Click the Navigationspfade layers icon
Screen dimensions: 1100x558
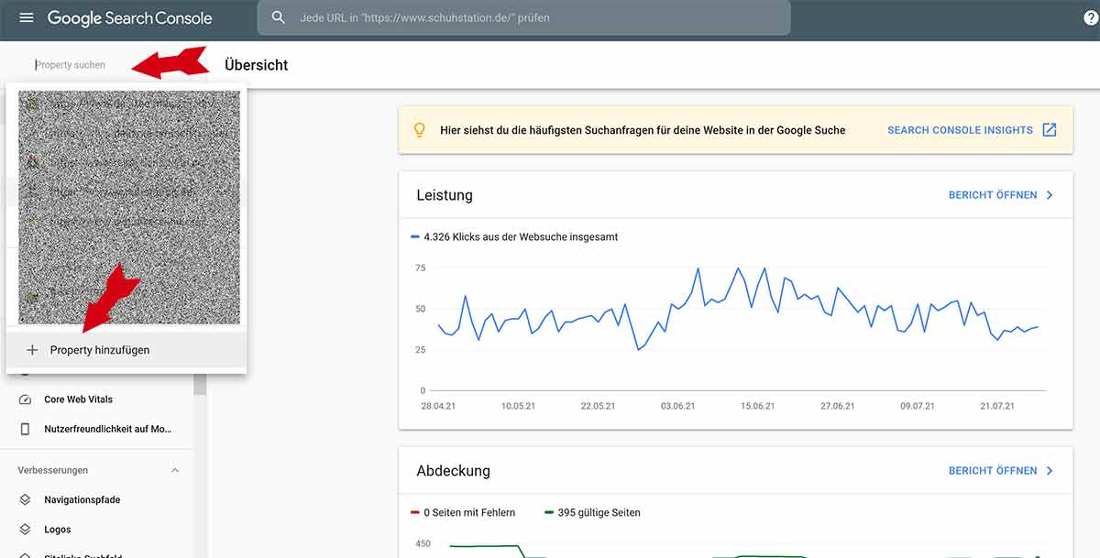tap(26, 500)
